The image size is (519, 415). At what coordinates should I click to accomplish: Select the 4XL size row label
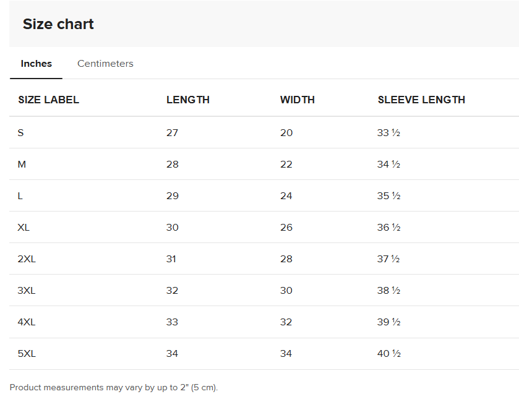(x=27, y=322)
